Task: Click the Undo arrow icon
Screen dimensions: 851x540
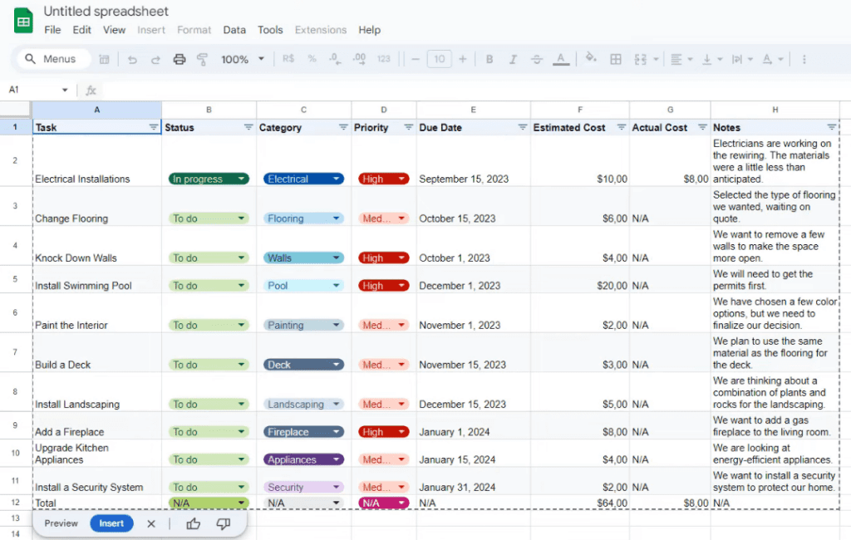Action: coord(132,59)
